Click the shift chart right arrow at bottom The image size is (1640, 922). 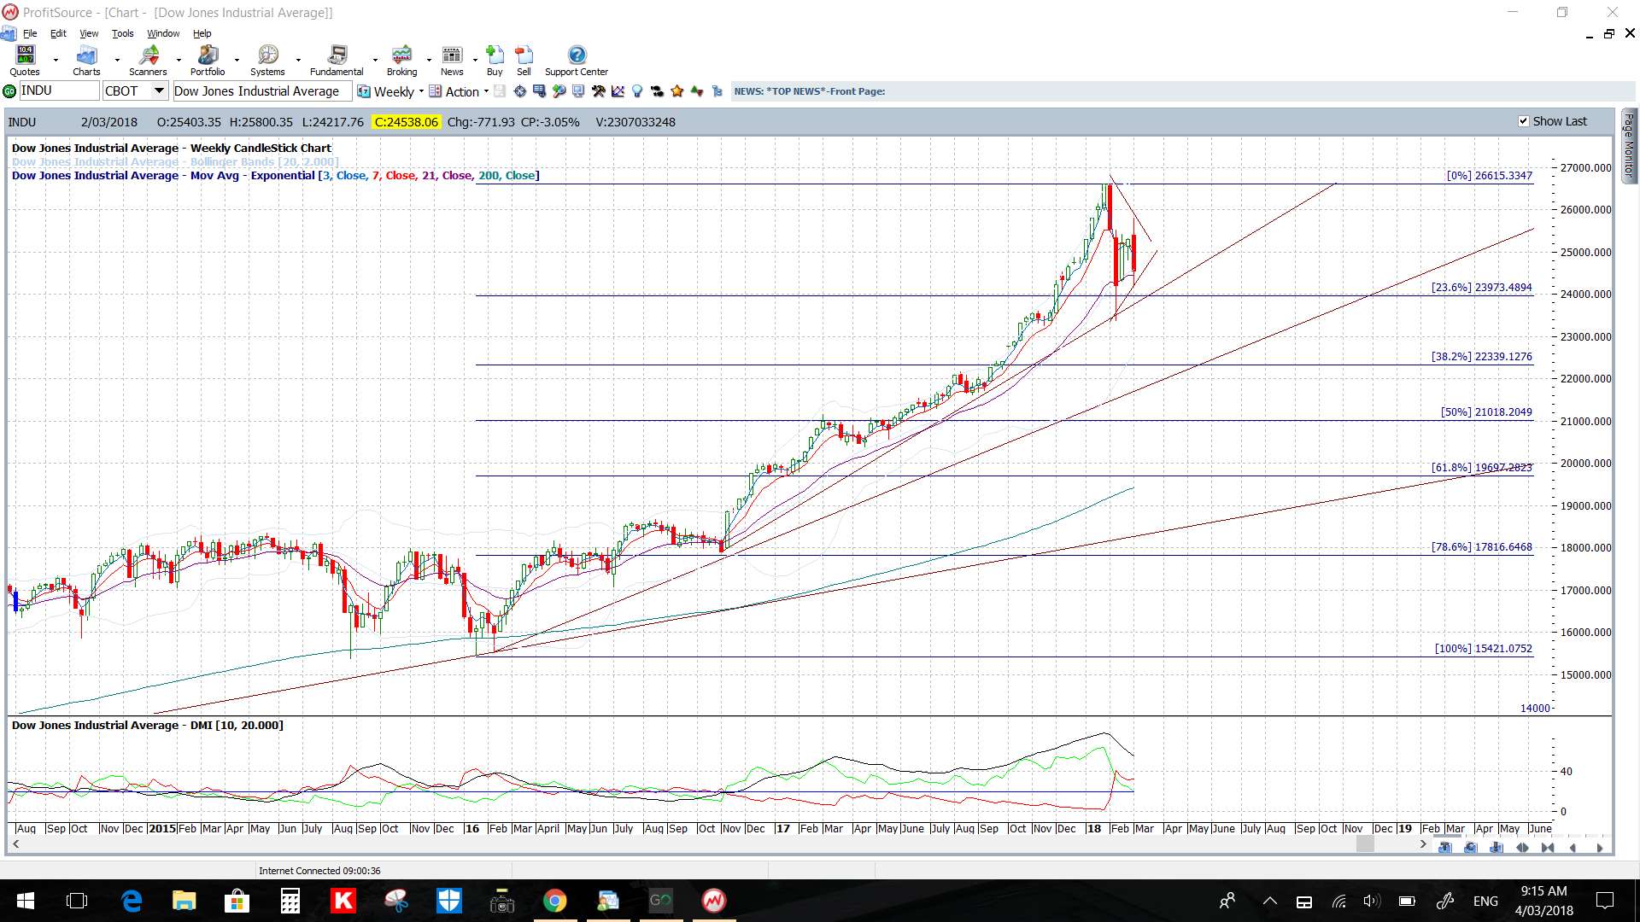[x=1599, y=848]
